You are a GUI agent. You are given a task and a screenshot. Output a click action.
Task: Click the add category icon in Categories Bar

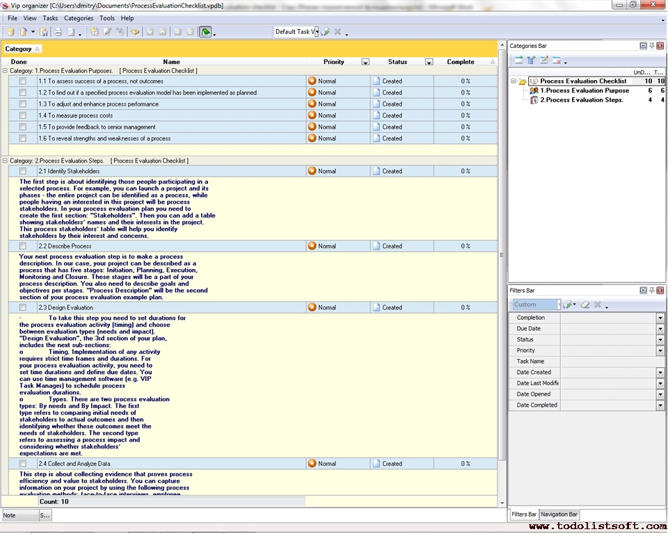click(x=519, y=60)
